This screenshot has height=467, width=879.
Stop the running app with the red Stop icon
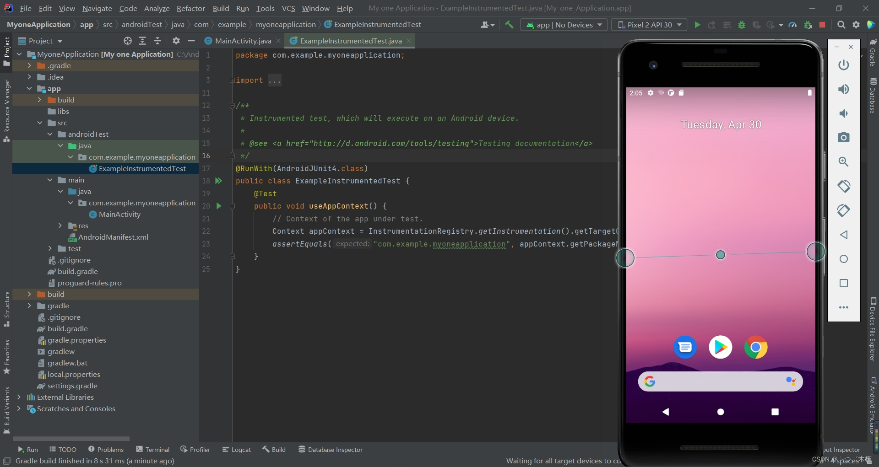pyautogui.click(x=823, y=25)
